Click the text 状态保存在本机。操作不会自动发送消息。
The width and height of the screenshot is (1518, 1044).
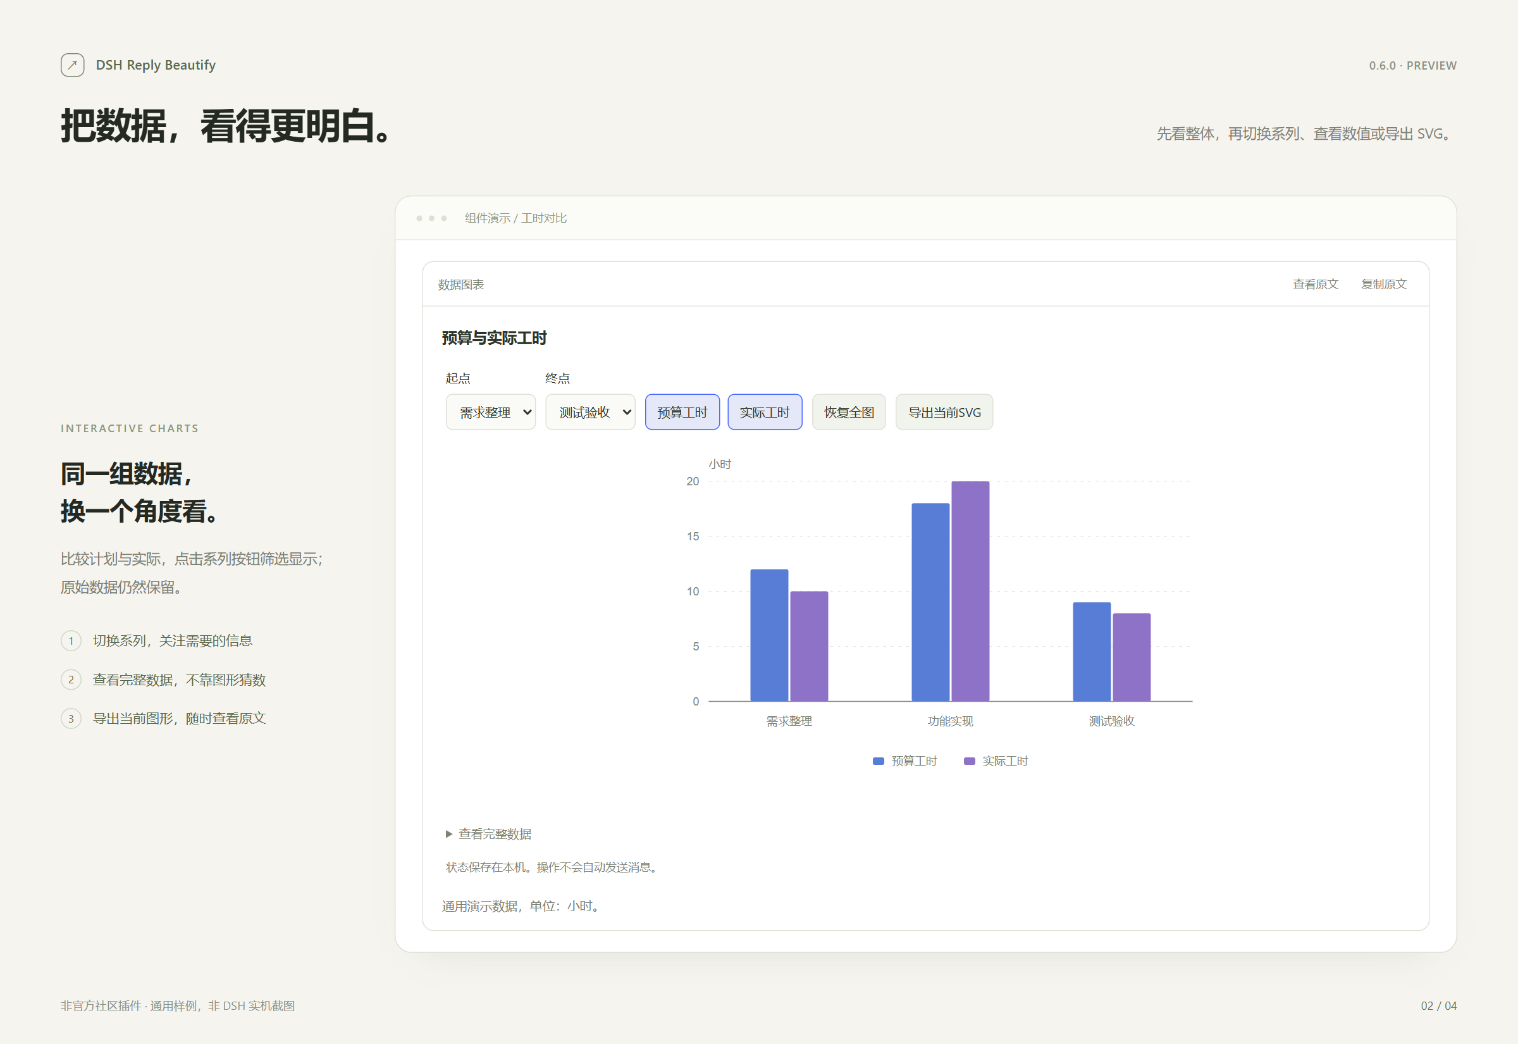point(553,867)
